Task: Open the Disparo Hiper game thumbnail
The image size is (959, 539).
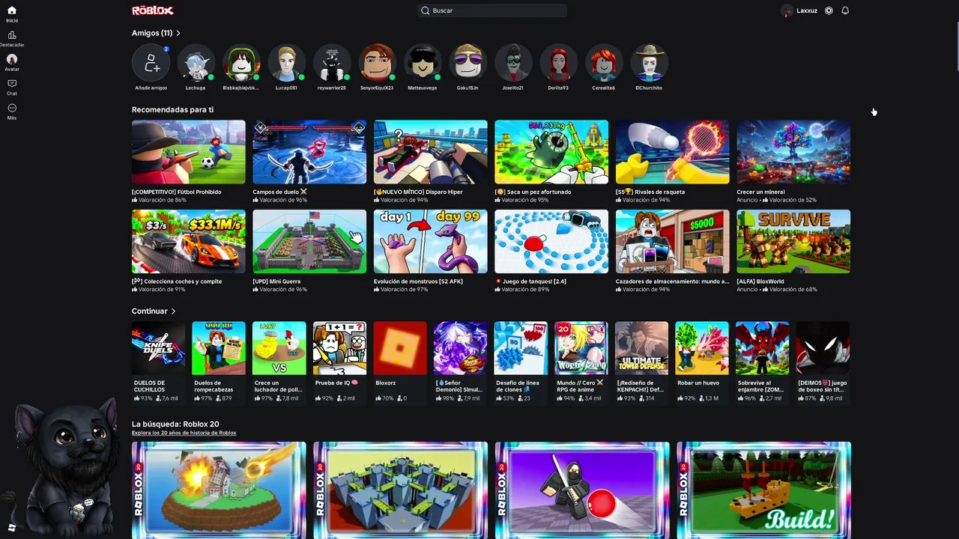Action: pyautogui.click(x=430, y=152)
